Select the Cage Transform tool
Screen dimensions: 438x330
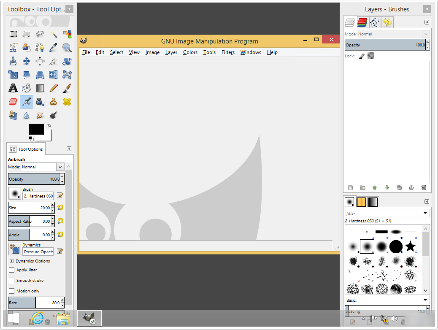click(x=67, y=75)
